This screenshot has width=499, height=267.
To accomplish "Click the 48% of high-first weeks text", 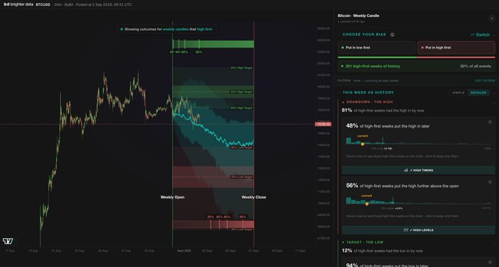I will [387, 126].
